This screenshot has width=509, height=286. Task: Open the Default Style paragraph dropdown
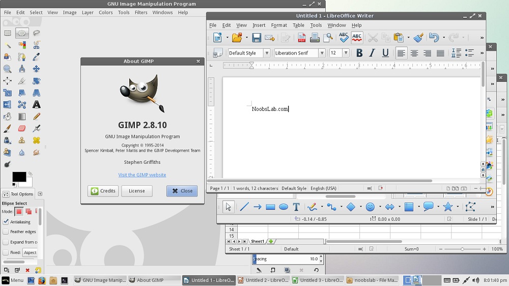point(267,53)
